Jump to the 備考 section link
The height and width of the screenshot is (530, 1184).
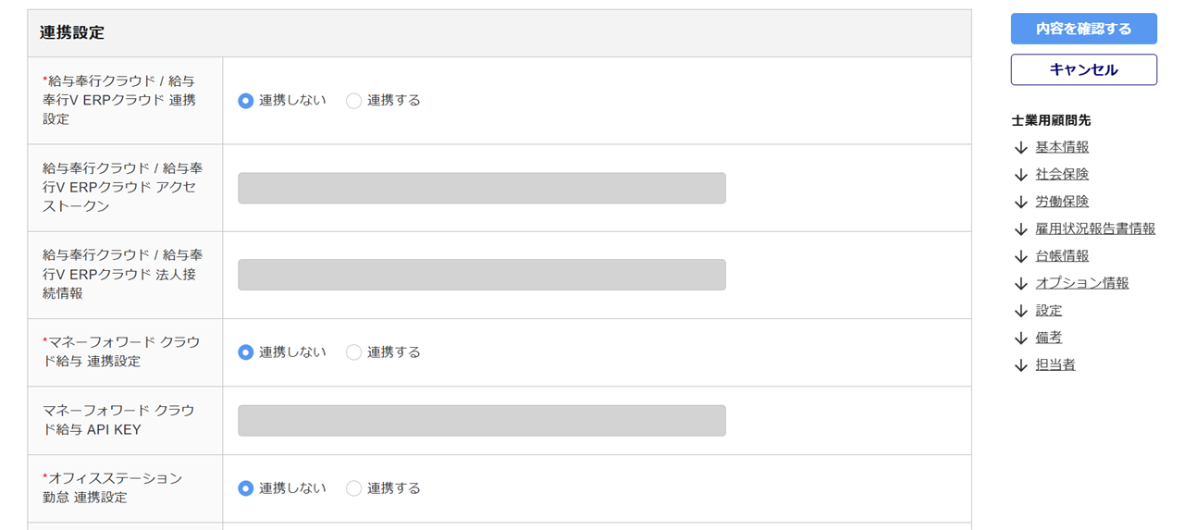point(1049,338)
